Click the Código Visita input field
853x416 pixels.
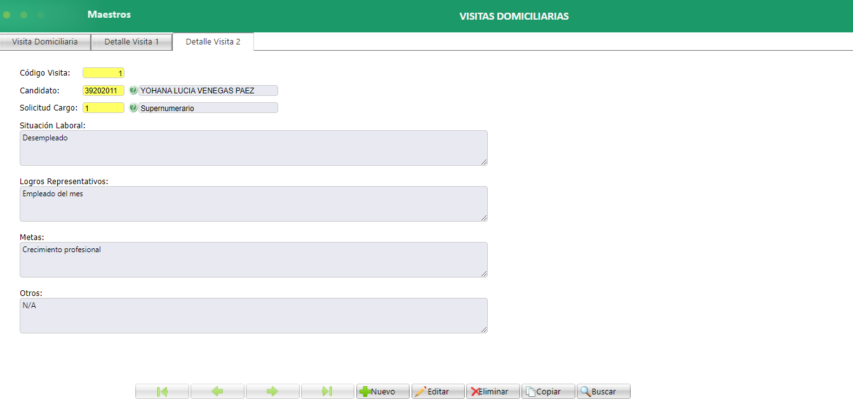pyautogui.click(x=104, y=73)
